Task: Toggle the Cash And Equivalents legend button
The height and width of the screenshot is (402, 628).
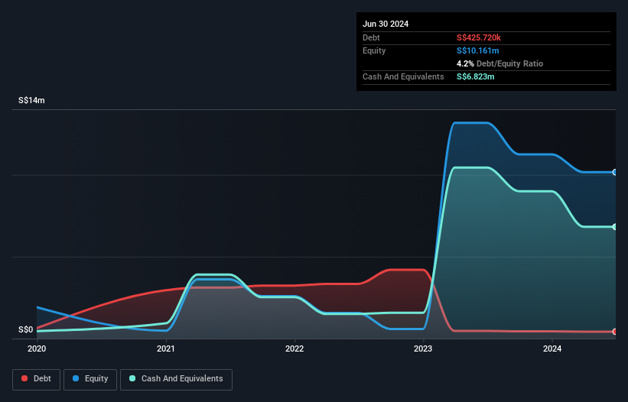Action: [176, 379]
